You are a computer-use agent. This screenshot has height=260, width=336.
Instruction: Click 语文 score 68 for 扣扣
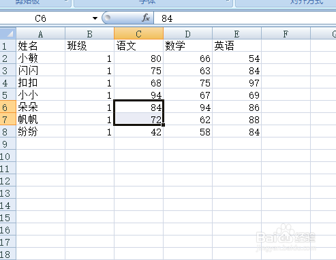pyautogui.click(x=139, y=82)
